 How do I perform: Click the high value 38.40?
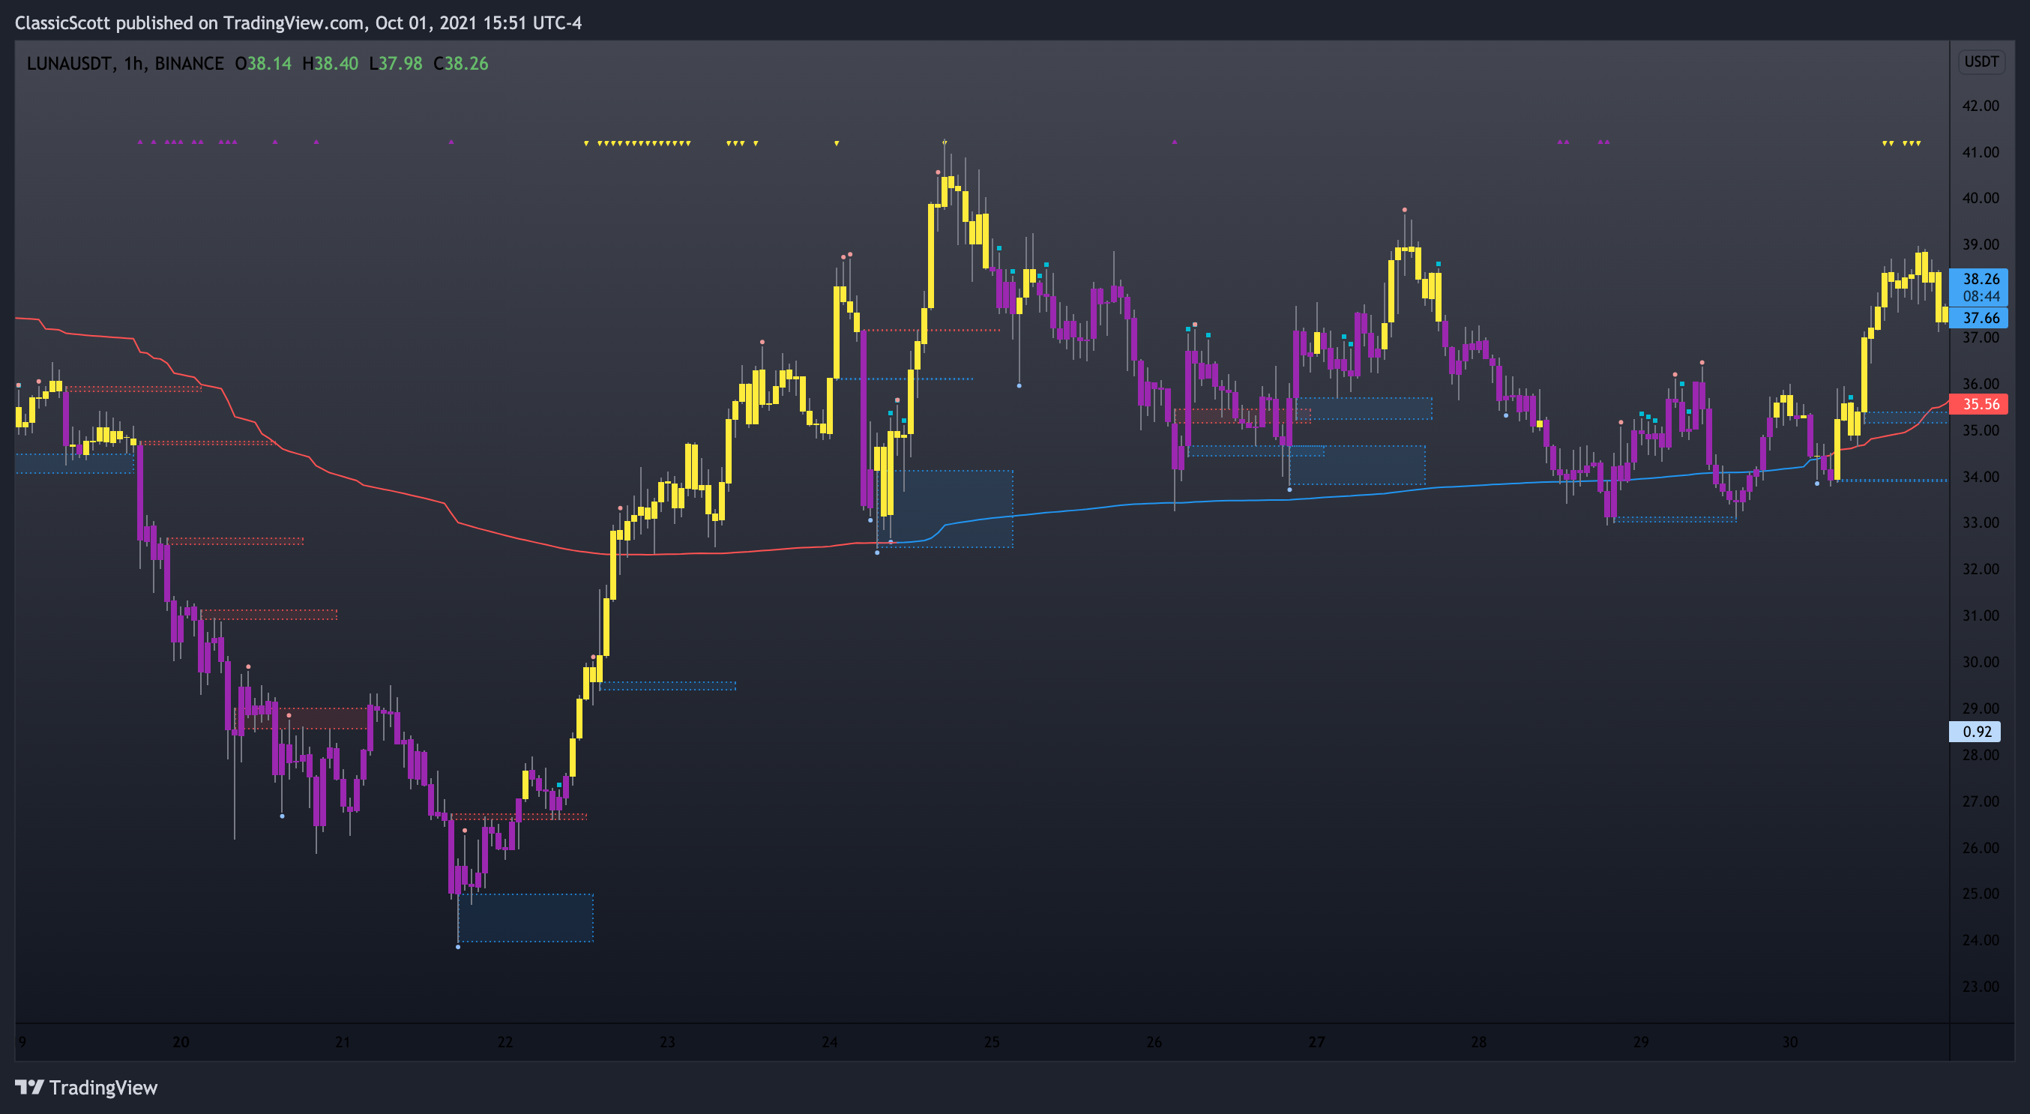pos(336,63)
